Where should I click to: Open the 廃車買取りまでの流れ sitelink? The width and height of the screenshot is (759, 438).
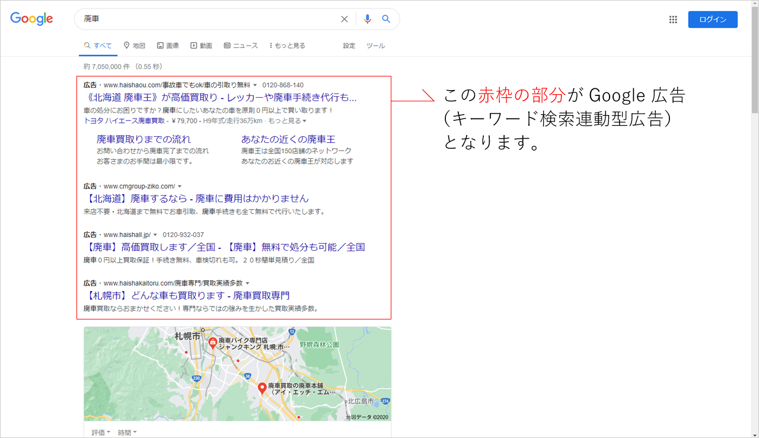point(143,139)
